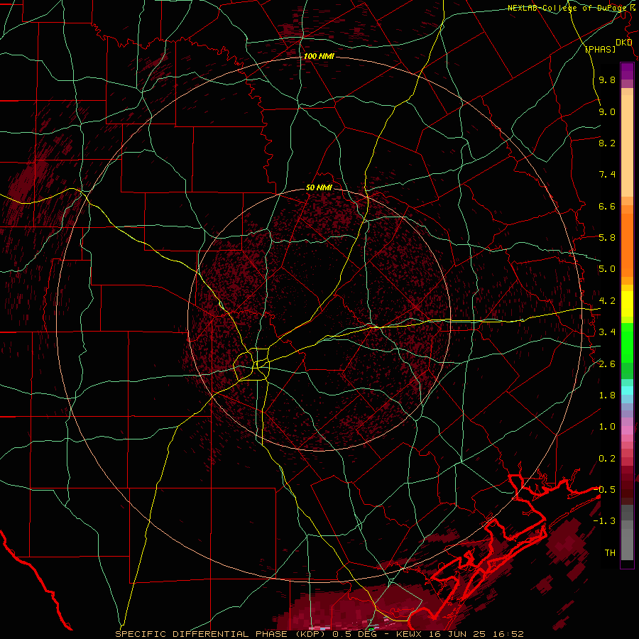Select the 7.4 value on the scale

tap(607, 175)
